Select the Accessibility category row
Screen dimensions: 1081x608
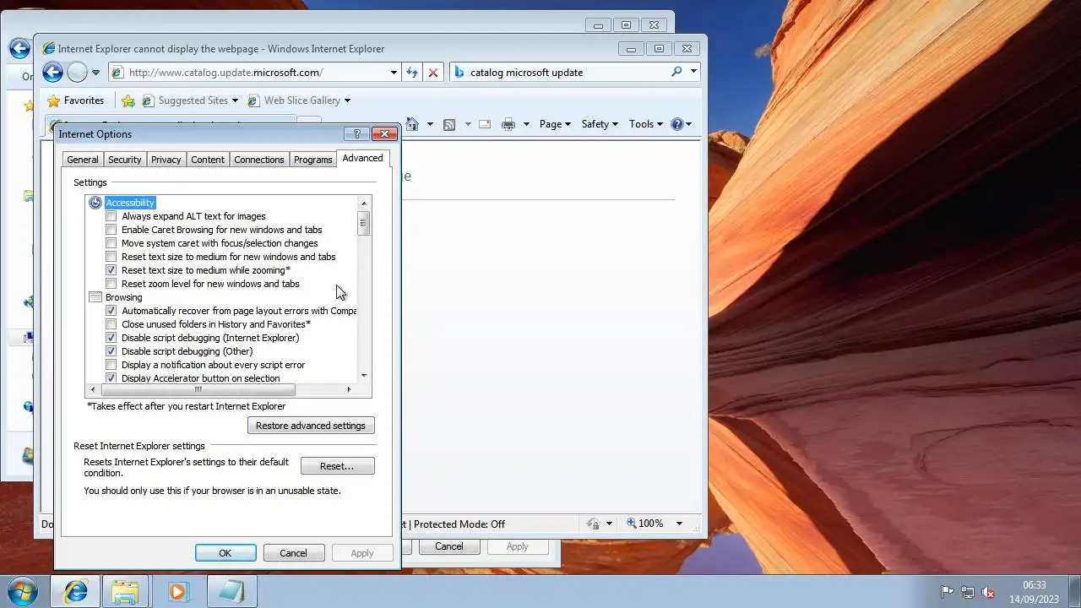pyautogui.click(x=130, y=203)
